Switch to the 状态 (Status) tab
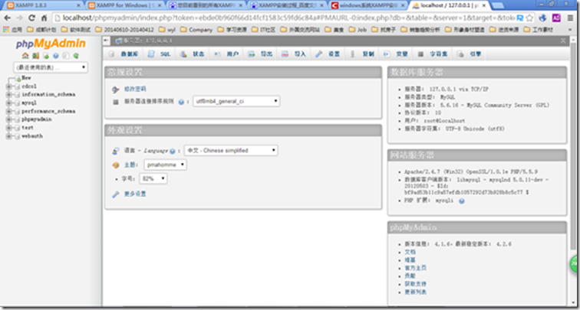The height and width of the screenshot is (310, 580). [x=192, y=54]
